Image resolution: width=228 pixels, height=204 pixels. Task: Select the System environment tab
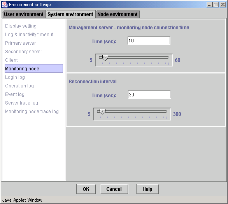[x=70, y=14]
